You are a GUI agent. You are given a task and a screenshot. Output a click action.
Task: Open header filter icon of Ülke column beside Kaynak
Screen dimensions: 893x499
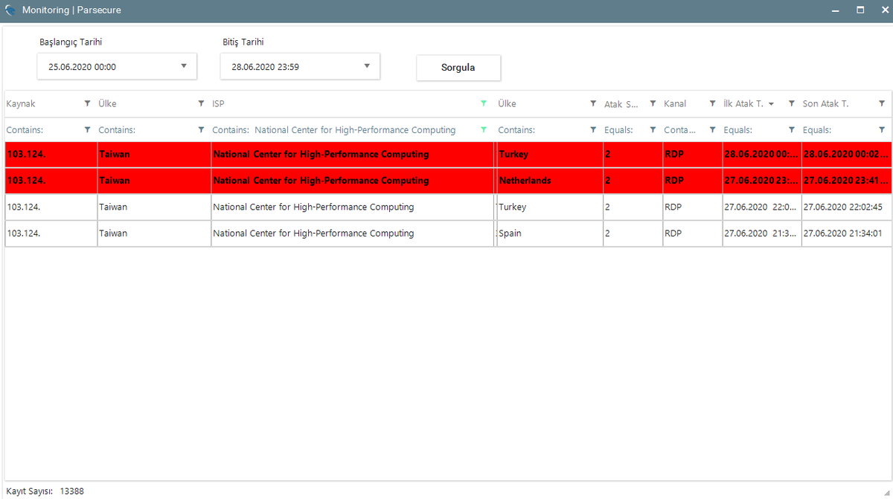(x=201, y=104)
